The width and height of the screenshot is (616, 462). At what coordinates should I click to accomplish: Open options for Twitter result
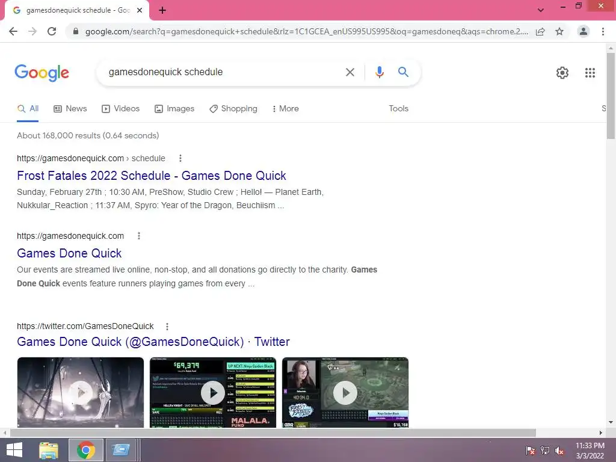coord(167,327)
